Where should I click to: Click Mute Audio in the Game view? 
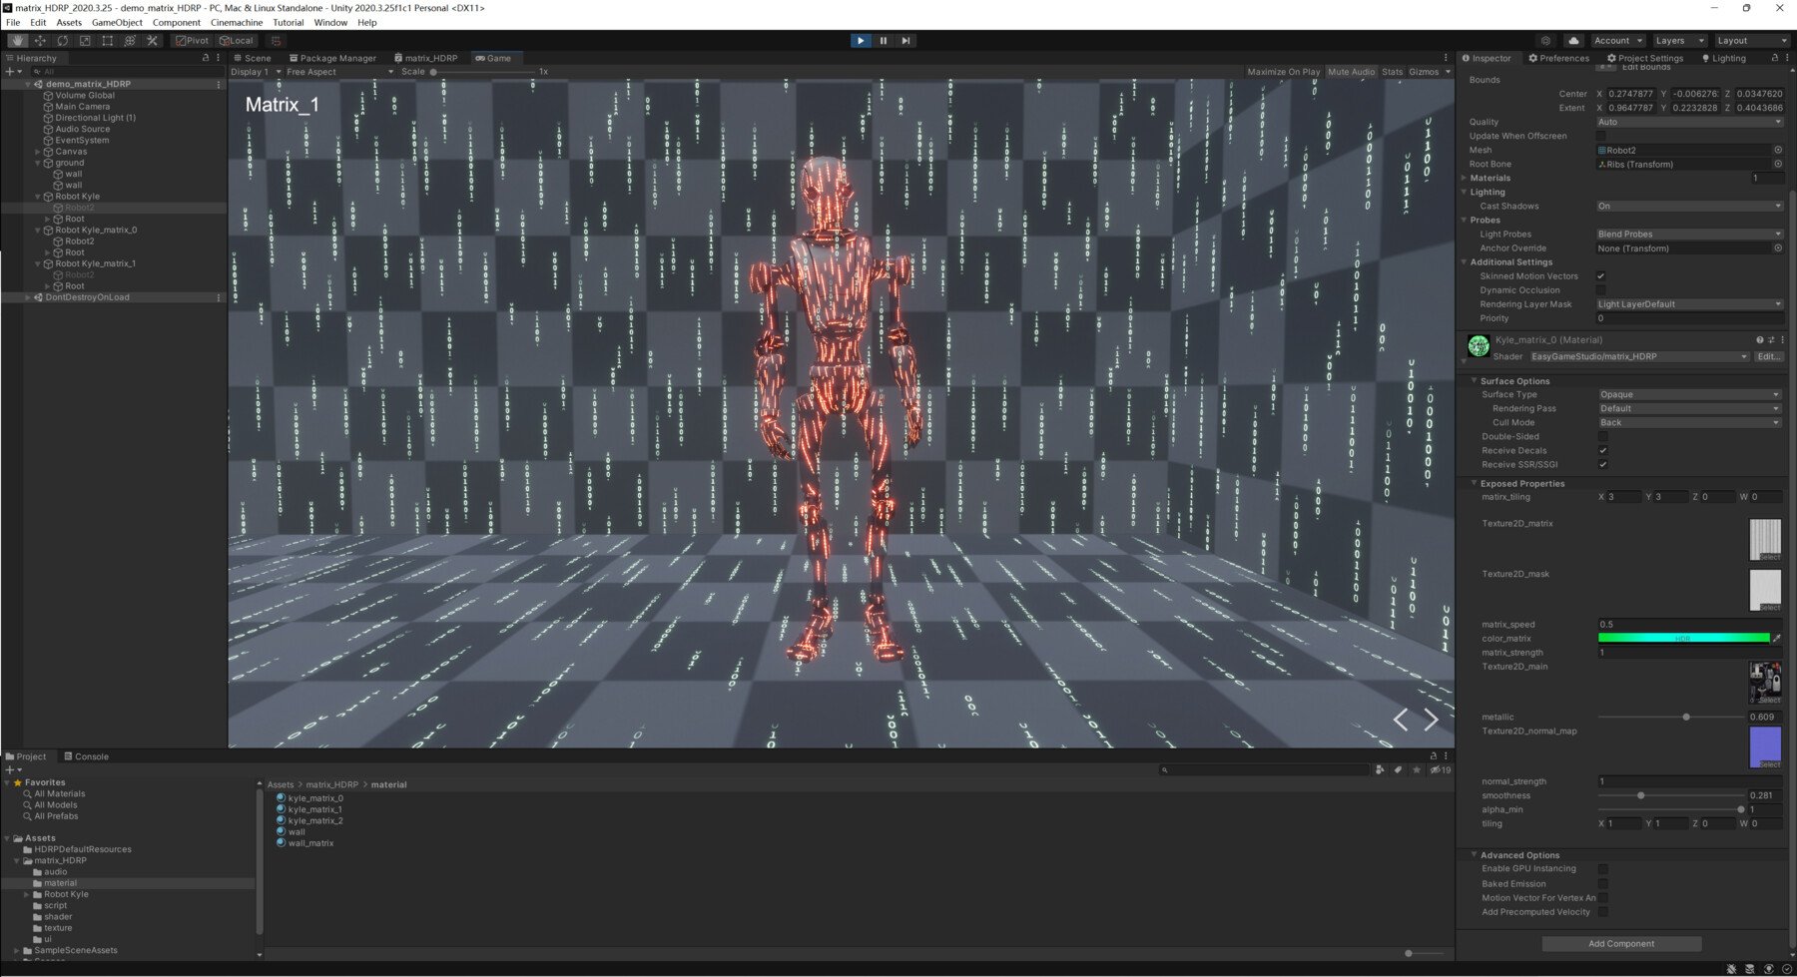tap(1350, 71)
